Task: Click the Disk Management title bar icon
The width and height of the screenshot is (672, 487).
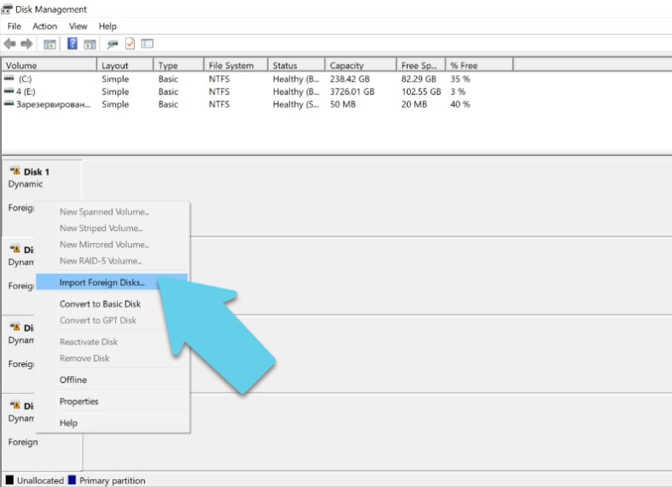Action: pyautogui.click(x=7, y=9)
